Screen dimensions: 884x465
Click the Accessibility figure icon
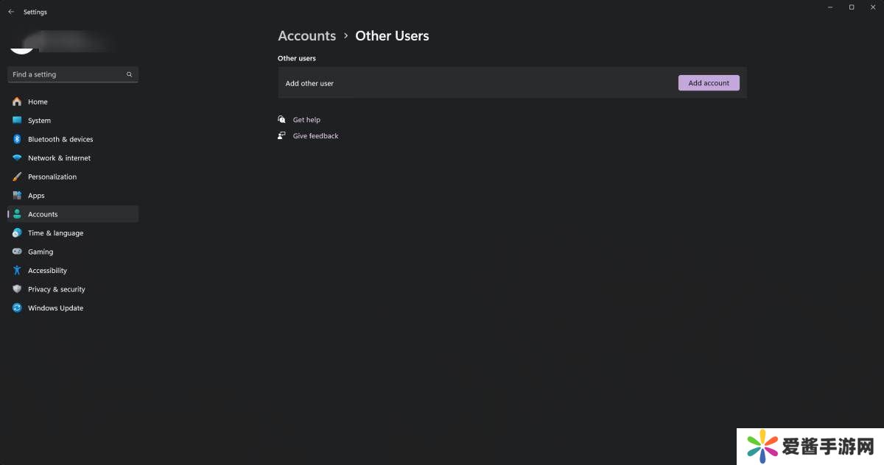[x=17, y=271]
